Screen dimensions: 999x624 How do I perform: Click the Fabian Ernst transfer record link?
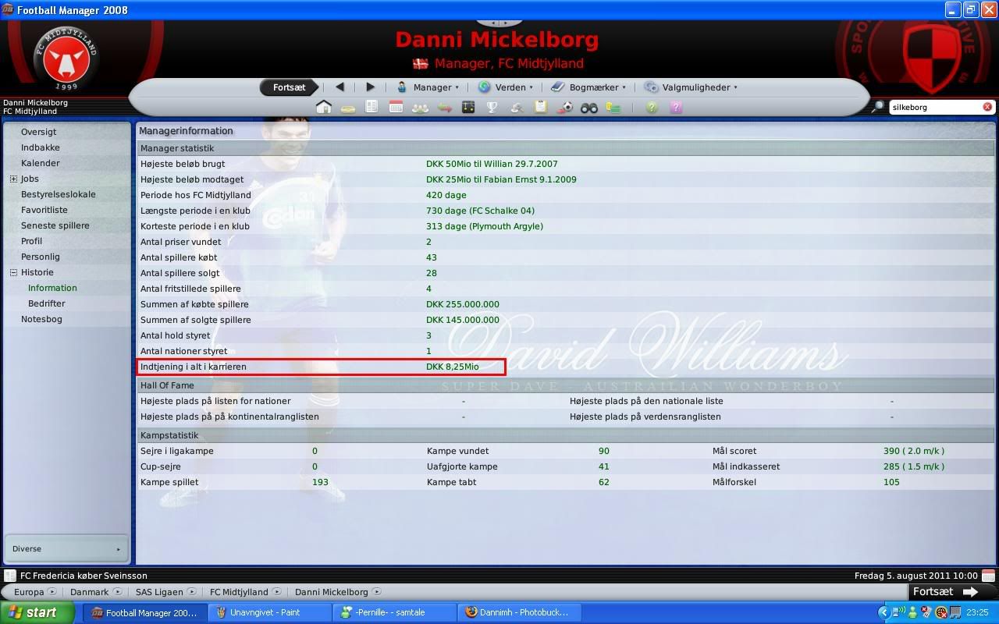tap(501, 179)
